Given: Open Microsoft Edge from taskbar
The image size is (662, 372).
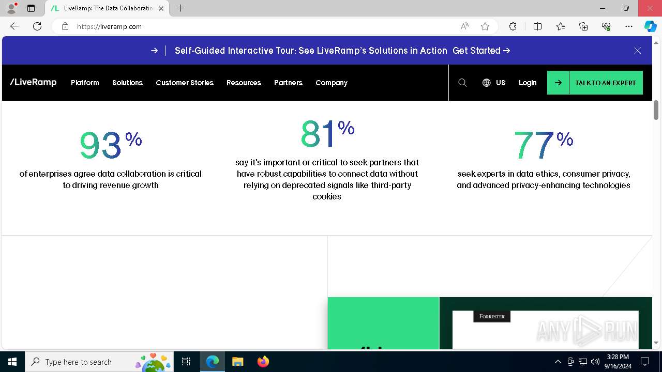Looking at the screenshot, I should click(213, 362).
